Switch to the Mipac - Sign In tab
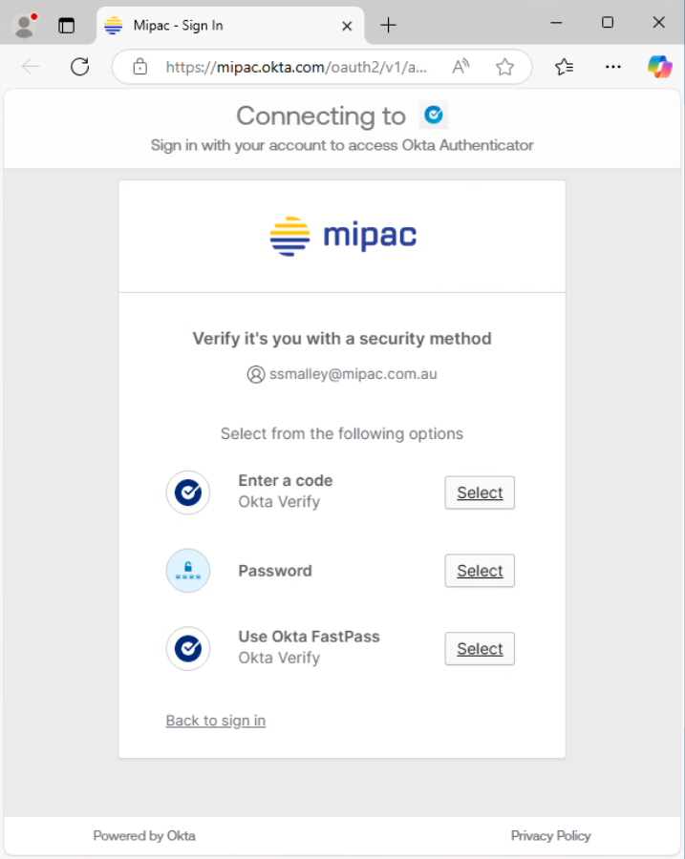Screen dimensions: 685x859 pos(220,26)
